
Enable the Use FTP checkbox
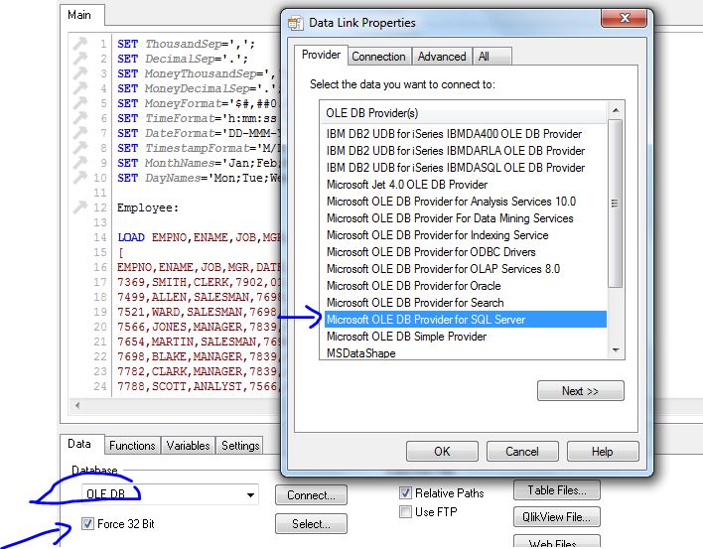click(x=405, y=512)
